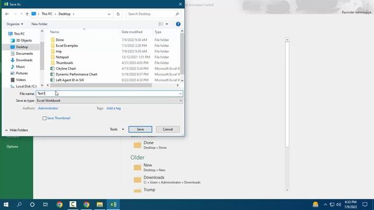Expand the address bar history dropdown
Screen dimensions: 374x210
pos(109,14)
